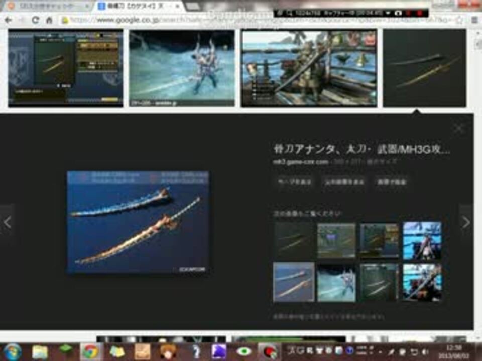Open the eye-shaped taskbar icon
The width and height of the screenshot is (482, 361).
pos(244,352)
